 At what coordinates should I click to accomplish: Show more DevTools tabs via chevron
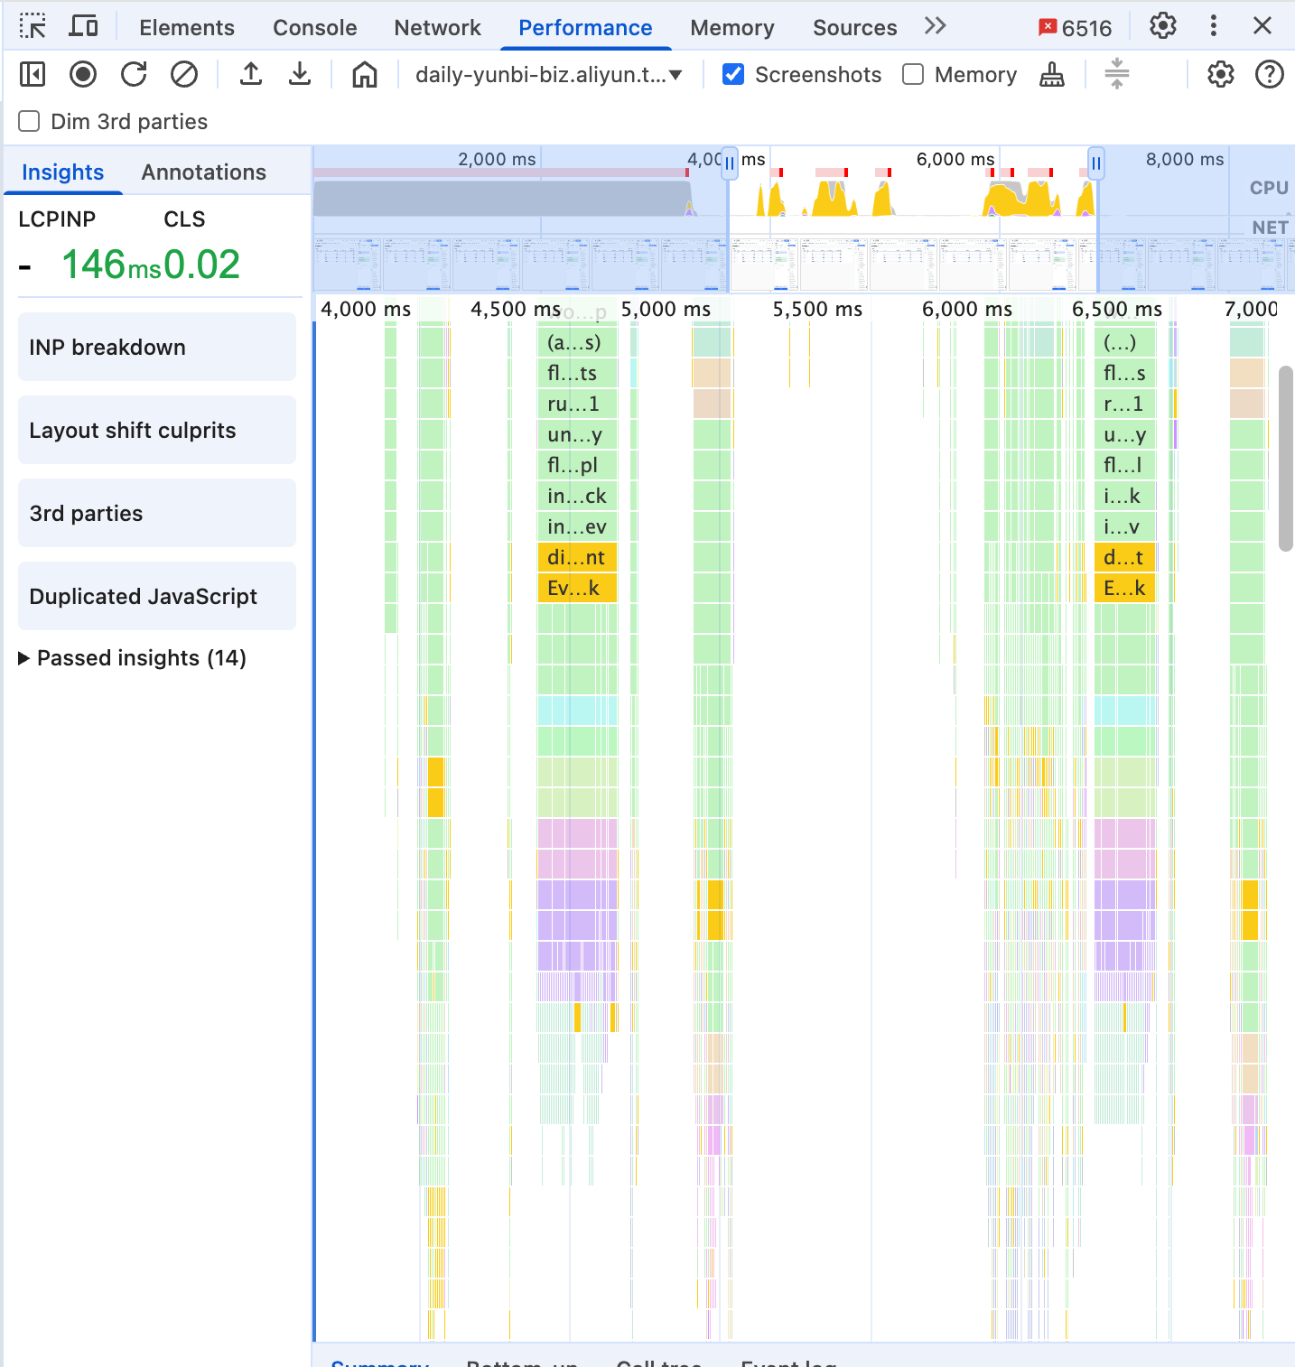[x=936, y=26]
